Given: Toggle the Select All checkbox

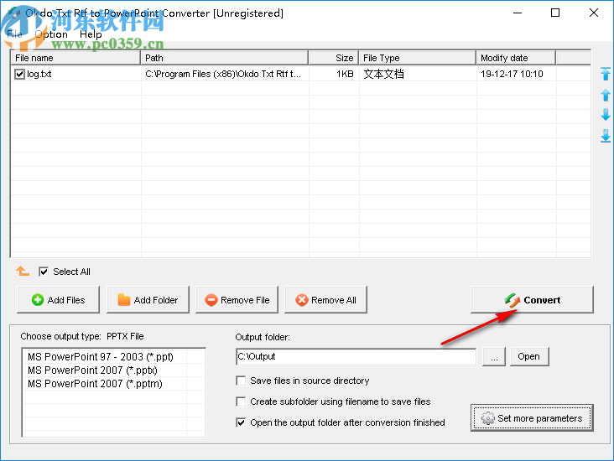Looking at the screenshot, I should (x=44, y=272).
